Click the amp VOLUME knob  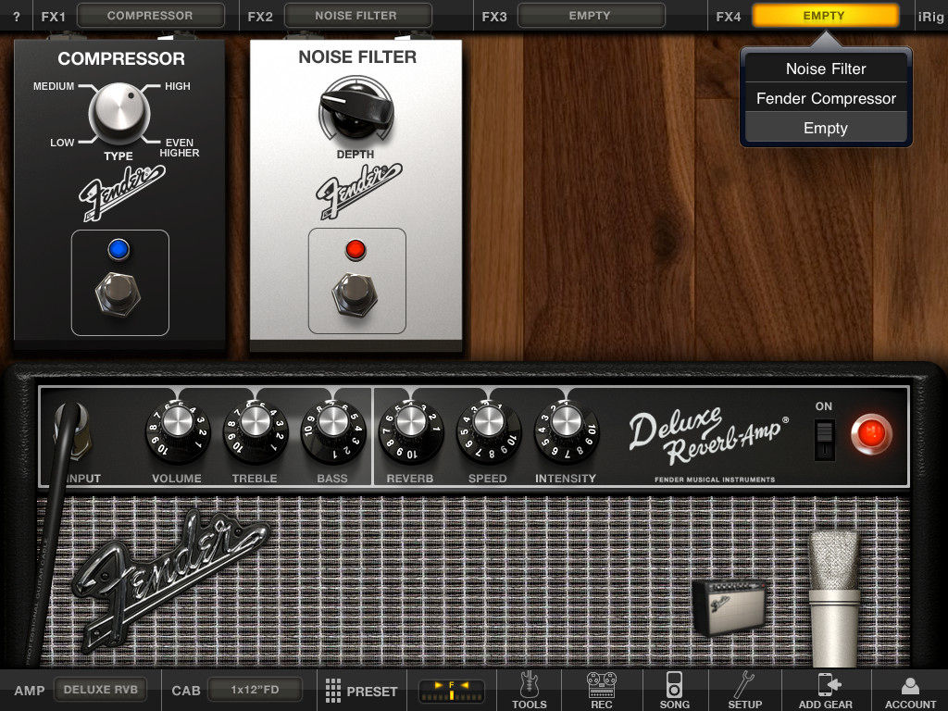tap(177, 430)
